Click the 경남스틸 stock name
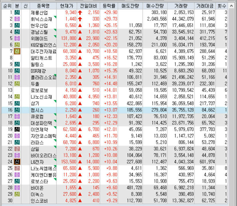The width and height of the screenshot is (237, 206). (x=39, y=32)
